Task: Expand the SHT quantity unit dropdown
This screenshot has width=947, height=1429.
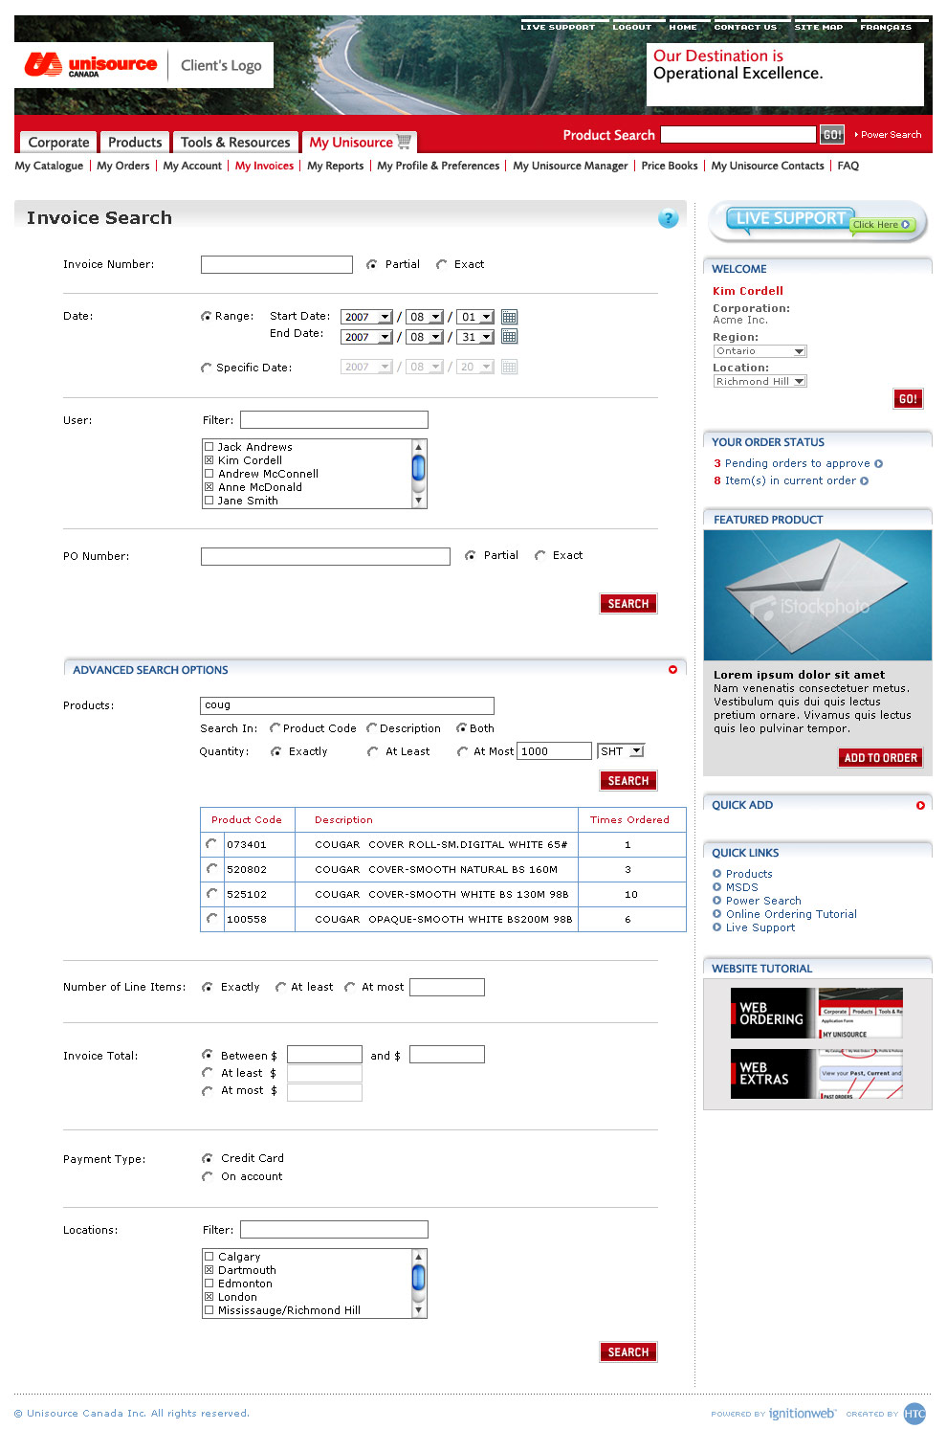Action: [x=637, y=751]
